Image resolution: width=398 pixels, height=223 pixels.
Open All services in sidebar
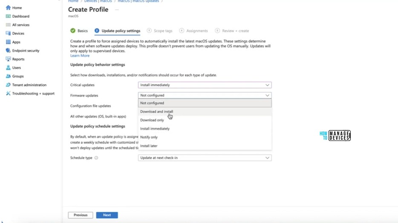(21, 25)
